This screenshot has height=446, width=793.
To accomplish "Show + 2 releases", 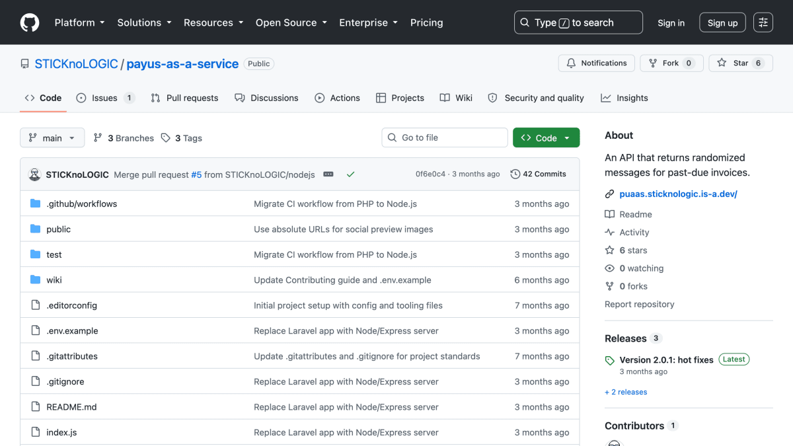I will click(x=626, y=392).
